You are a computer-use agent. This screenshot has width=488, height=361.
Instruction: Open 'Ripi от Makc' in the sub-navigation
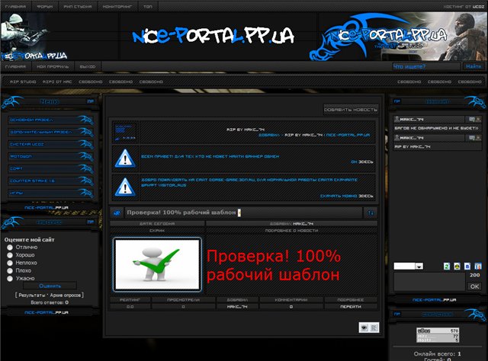pyautogui.click(x=57, y=81)
